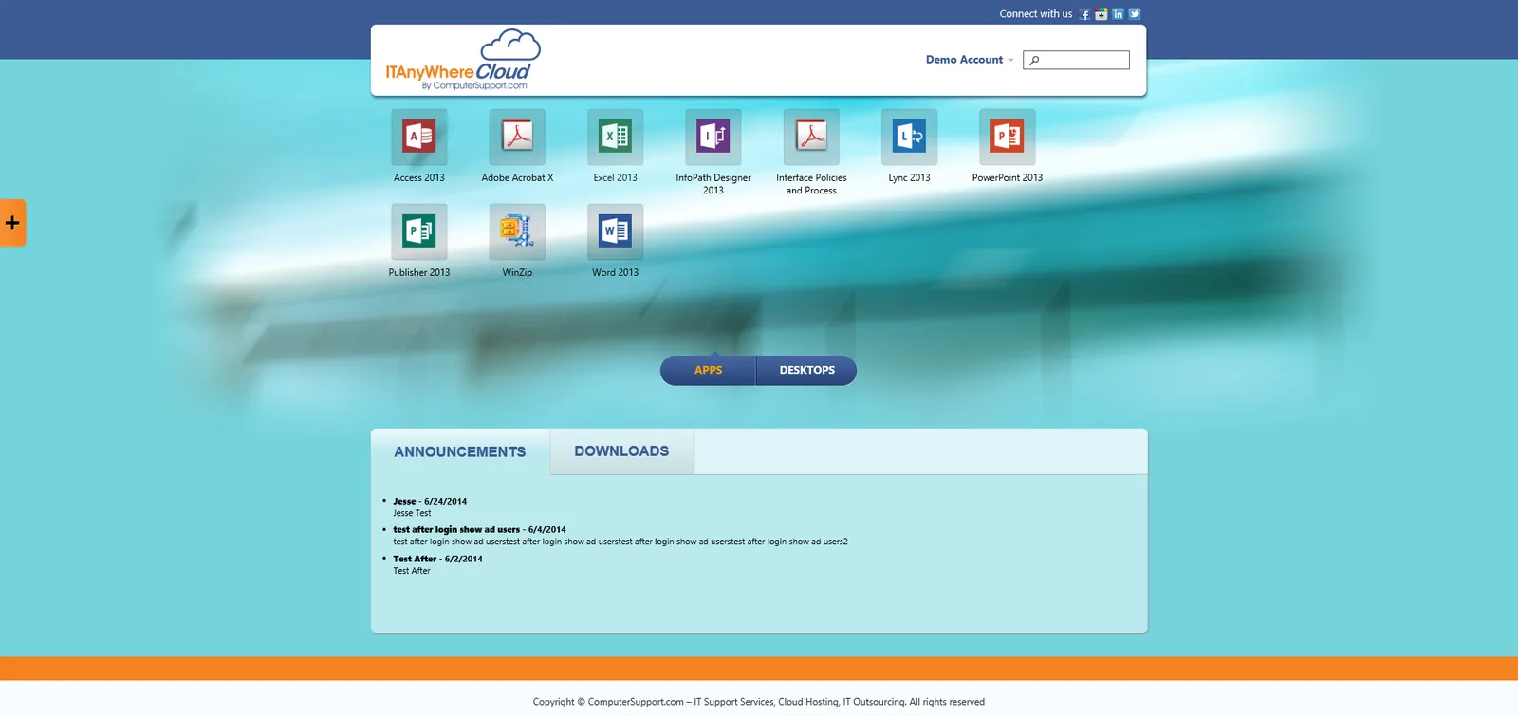
Task: Launch the Publisher 2013 icon
Action: coord(419,231)
